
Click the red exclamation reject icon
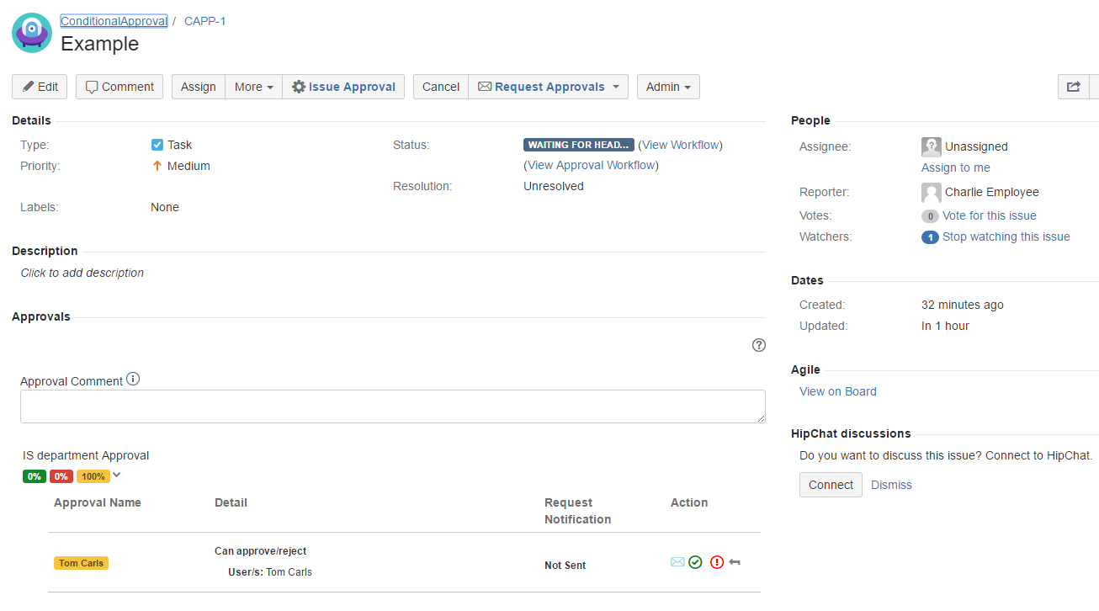717,562
